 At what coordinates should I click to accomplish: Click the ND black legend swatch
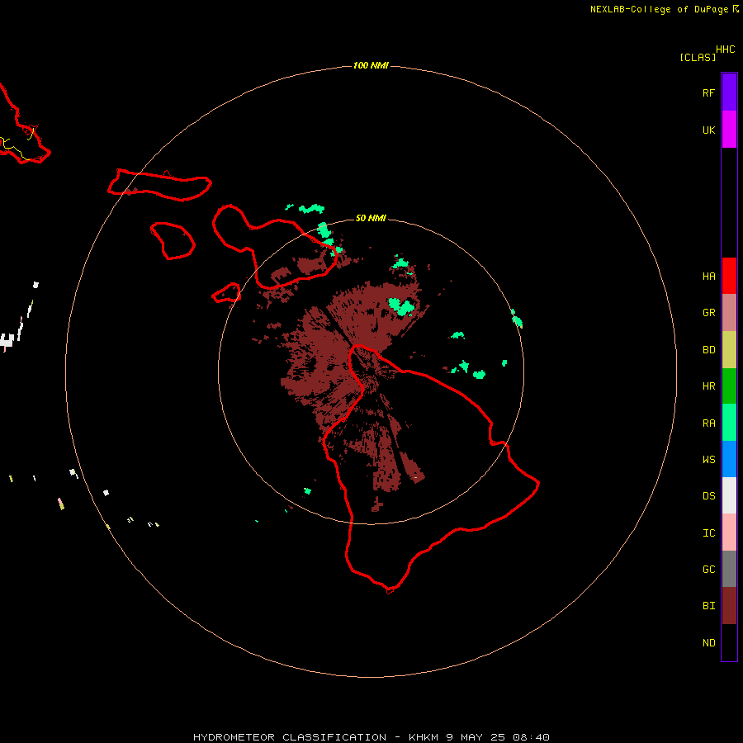729,642
